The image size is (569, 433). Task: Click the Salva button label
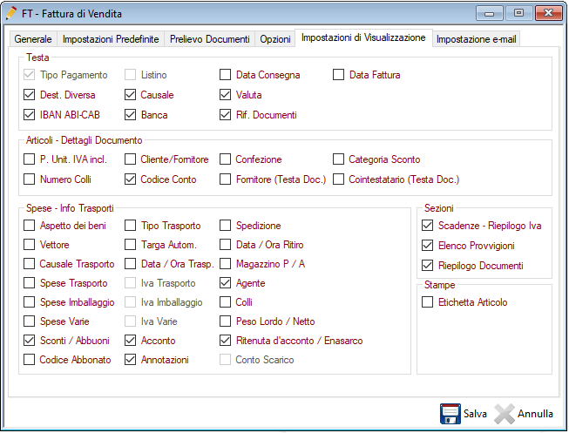tap(475, 414)
